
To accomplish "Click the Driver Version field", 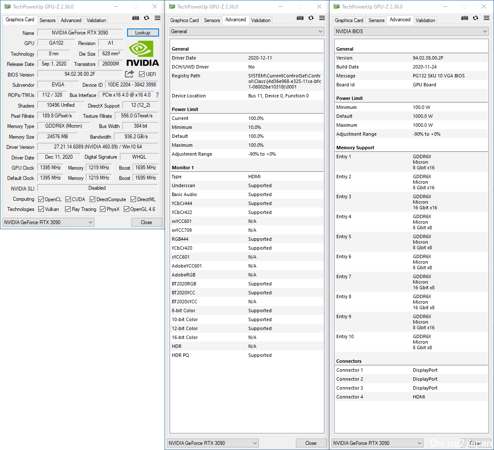I will click(x=98, y=147).
